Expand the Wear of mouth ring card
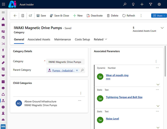The height and width of the screenshot is (129, 167). 158,84
